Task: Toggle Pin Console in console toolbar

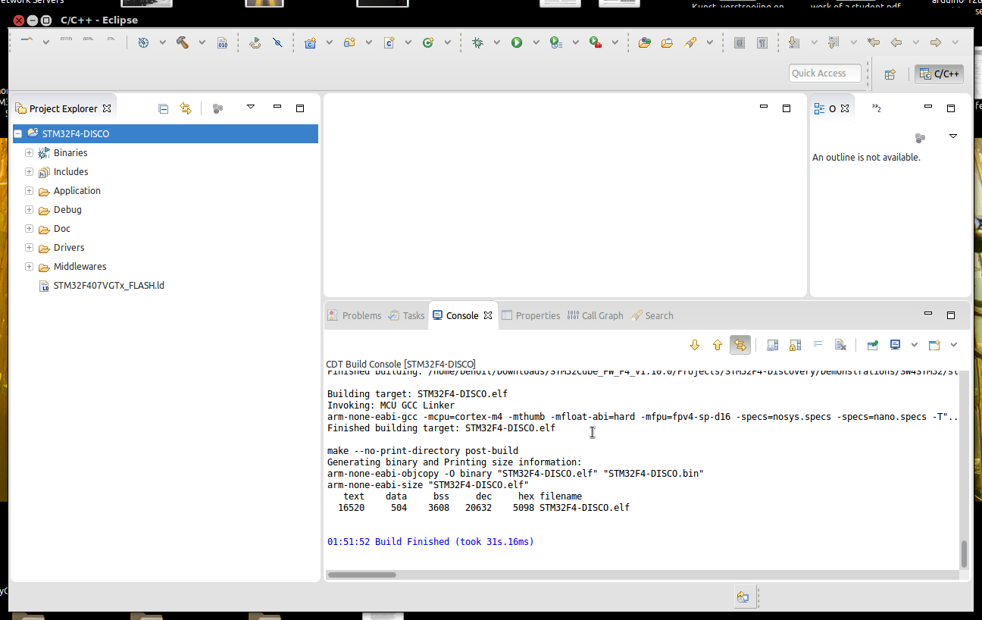Action: coord(873,345)
